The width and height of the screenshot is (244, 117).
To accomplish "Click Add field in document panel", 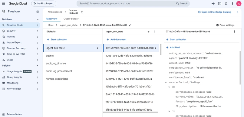I will [x=173, y=47].
